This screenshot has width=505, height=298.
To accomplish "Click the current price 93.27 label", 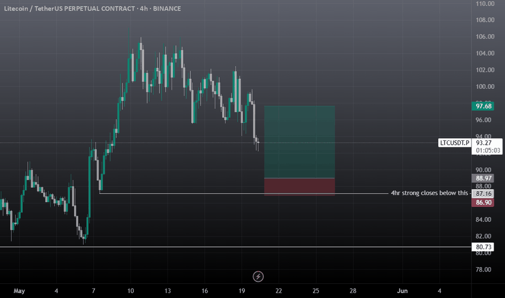I will (x=484, y=142).
